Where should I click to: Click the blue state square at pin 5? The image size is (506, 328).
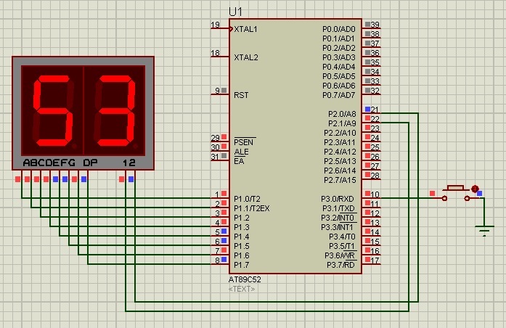224,231
